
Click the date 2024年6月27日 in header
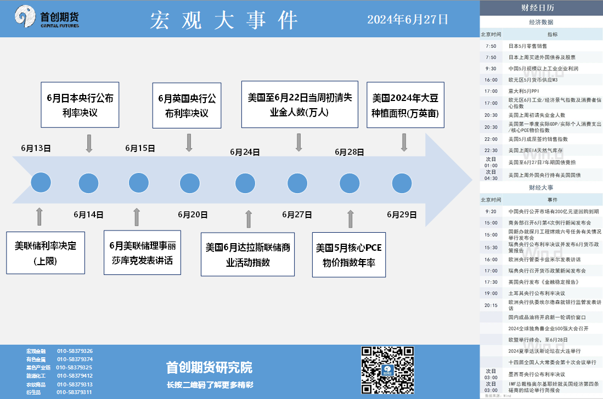tap(408, 19)
